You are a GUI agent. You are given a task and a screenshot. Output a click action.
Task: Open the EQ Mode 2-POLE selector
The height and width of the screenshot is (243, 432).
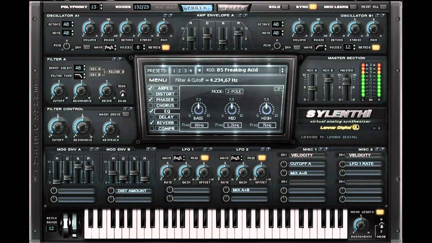pos(234,91)
